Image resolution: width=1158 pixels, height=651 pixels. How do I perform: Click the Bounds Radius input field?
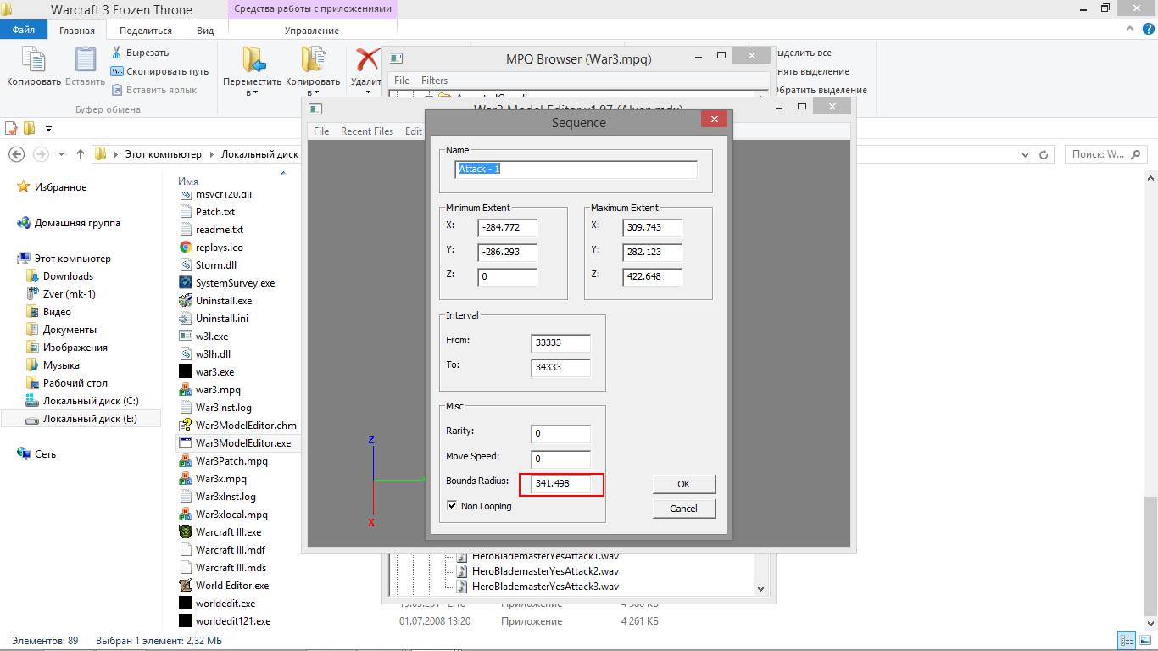point(561,483)
